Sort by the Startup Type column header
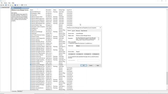Screen dimensions: 168x94 click(x=62, y=10)
